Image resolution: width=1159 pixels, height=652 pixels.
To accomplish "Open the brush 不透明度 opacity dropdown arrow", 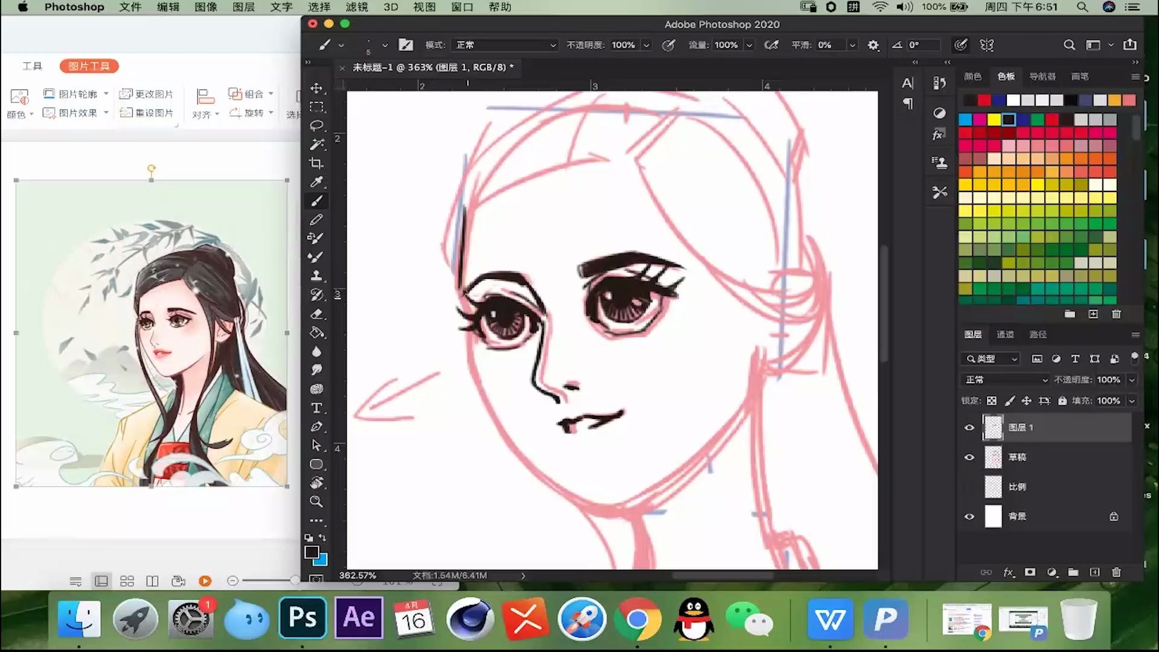I will point(646,45).
